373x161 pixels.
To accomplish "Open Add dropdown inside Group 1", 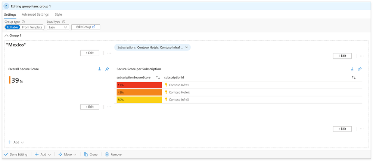I will point(16,142).
